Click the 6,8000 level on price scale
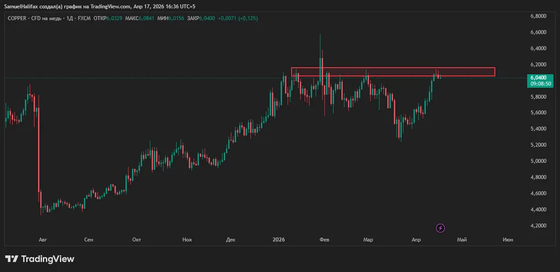The width and height of the screenshot is (560, 272). [x=538, y=16]
